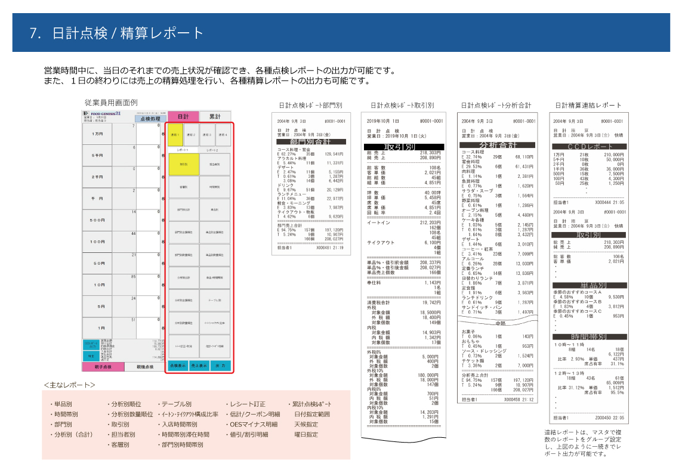The height and width of the screenshot is (473, 682).
Task: Click 値引/割引明細 in the report list
Action: (x=249, y=435)
